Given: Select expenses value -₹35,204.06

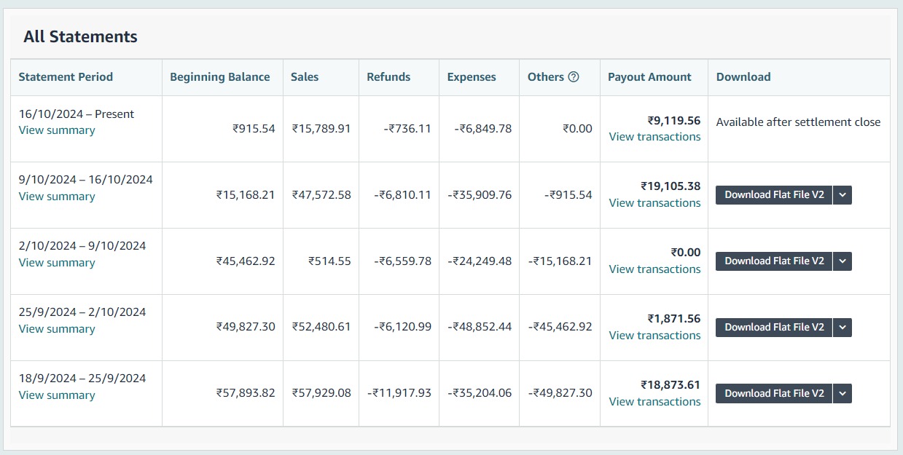Looking at the screenshot, I should (480, 393).
